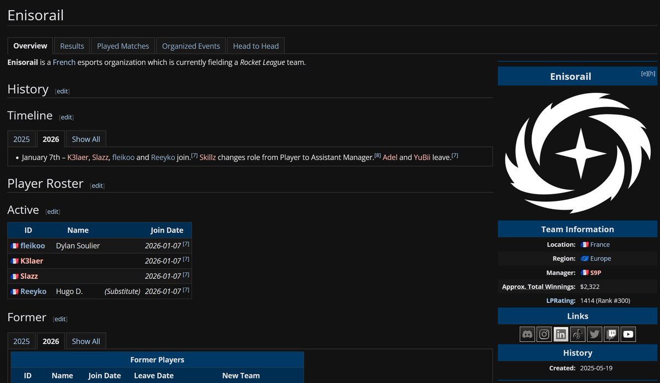The height and width of the screenshot is (383, 660).
Task: Edit the History section
Action: tap(62, 91)
